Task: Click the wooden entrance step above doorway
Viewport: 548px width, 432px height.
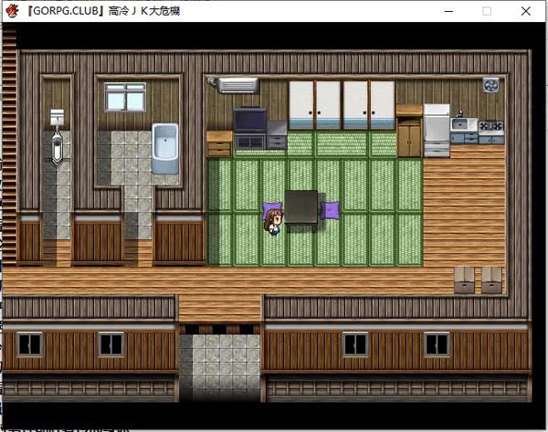Action: (x=220, y=309)
